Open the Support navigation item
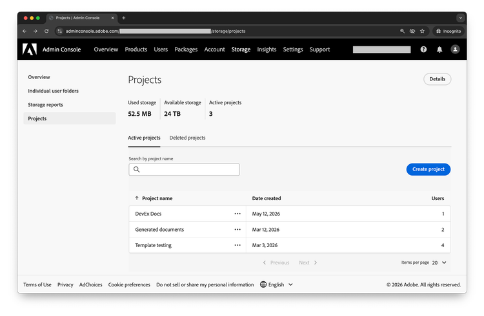The width and height of the screenshot is (484, 316). (x=319, y=49)
